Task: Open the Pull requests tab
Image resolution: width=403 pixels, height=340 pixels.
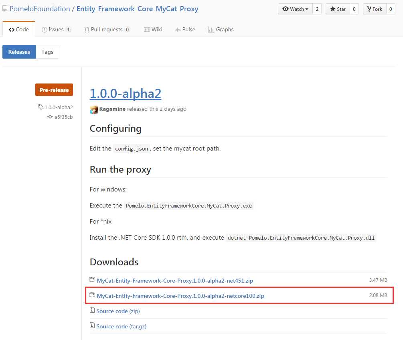Action: coord(107,29)
